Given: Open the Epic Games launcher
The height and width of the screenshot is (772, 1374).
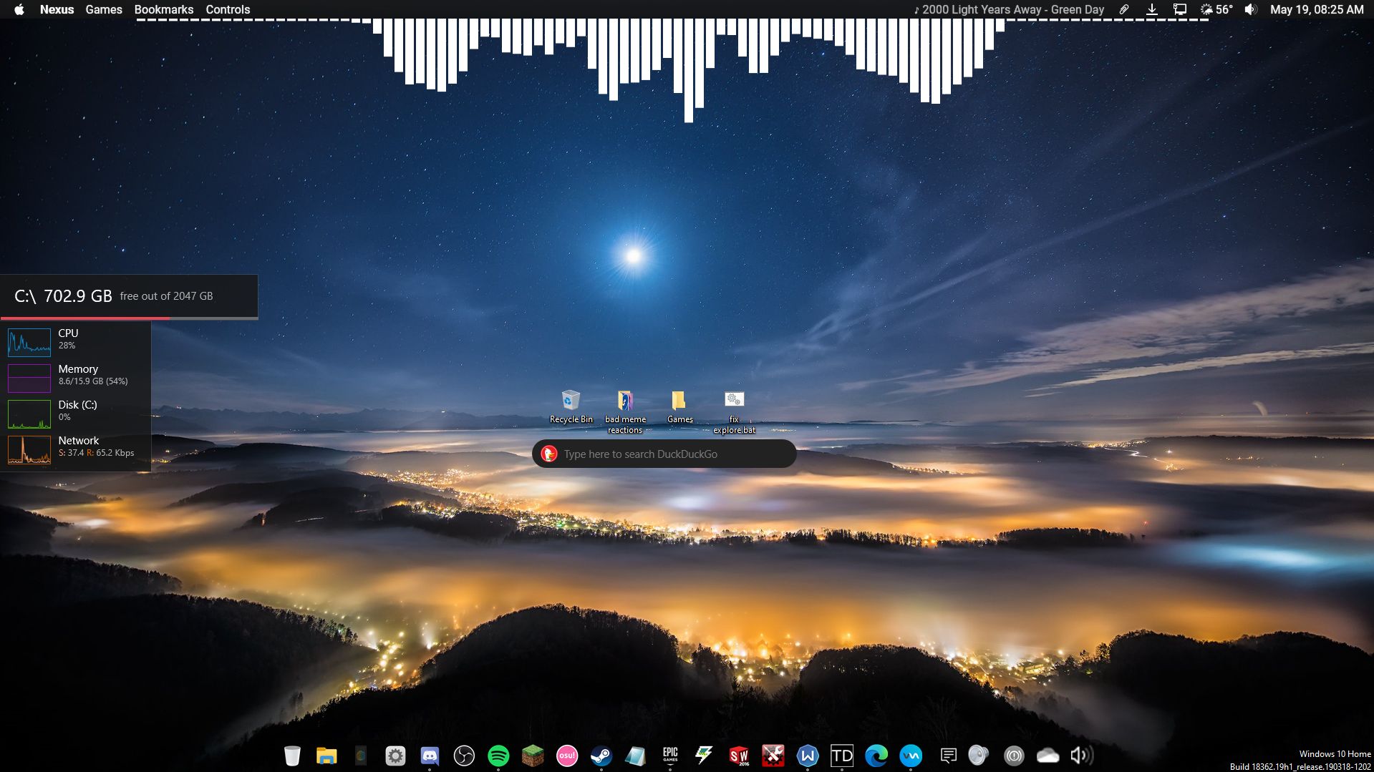Looking at the screenshot, I should [x=669, y=756].
